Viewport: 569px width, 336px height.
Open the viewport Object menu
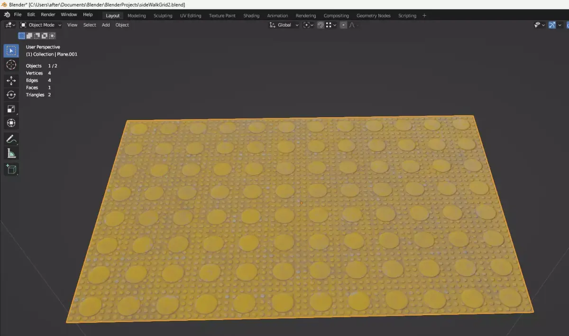pos(122,25)
